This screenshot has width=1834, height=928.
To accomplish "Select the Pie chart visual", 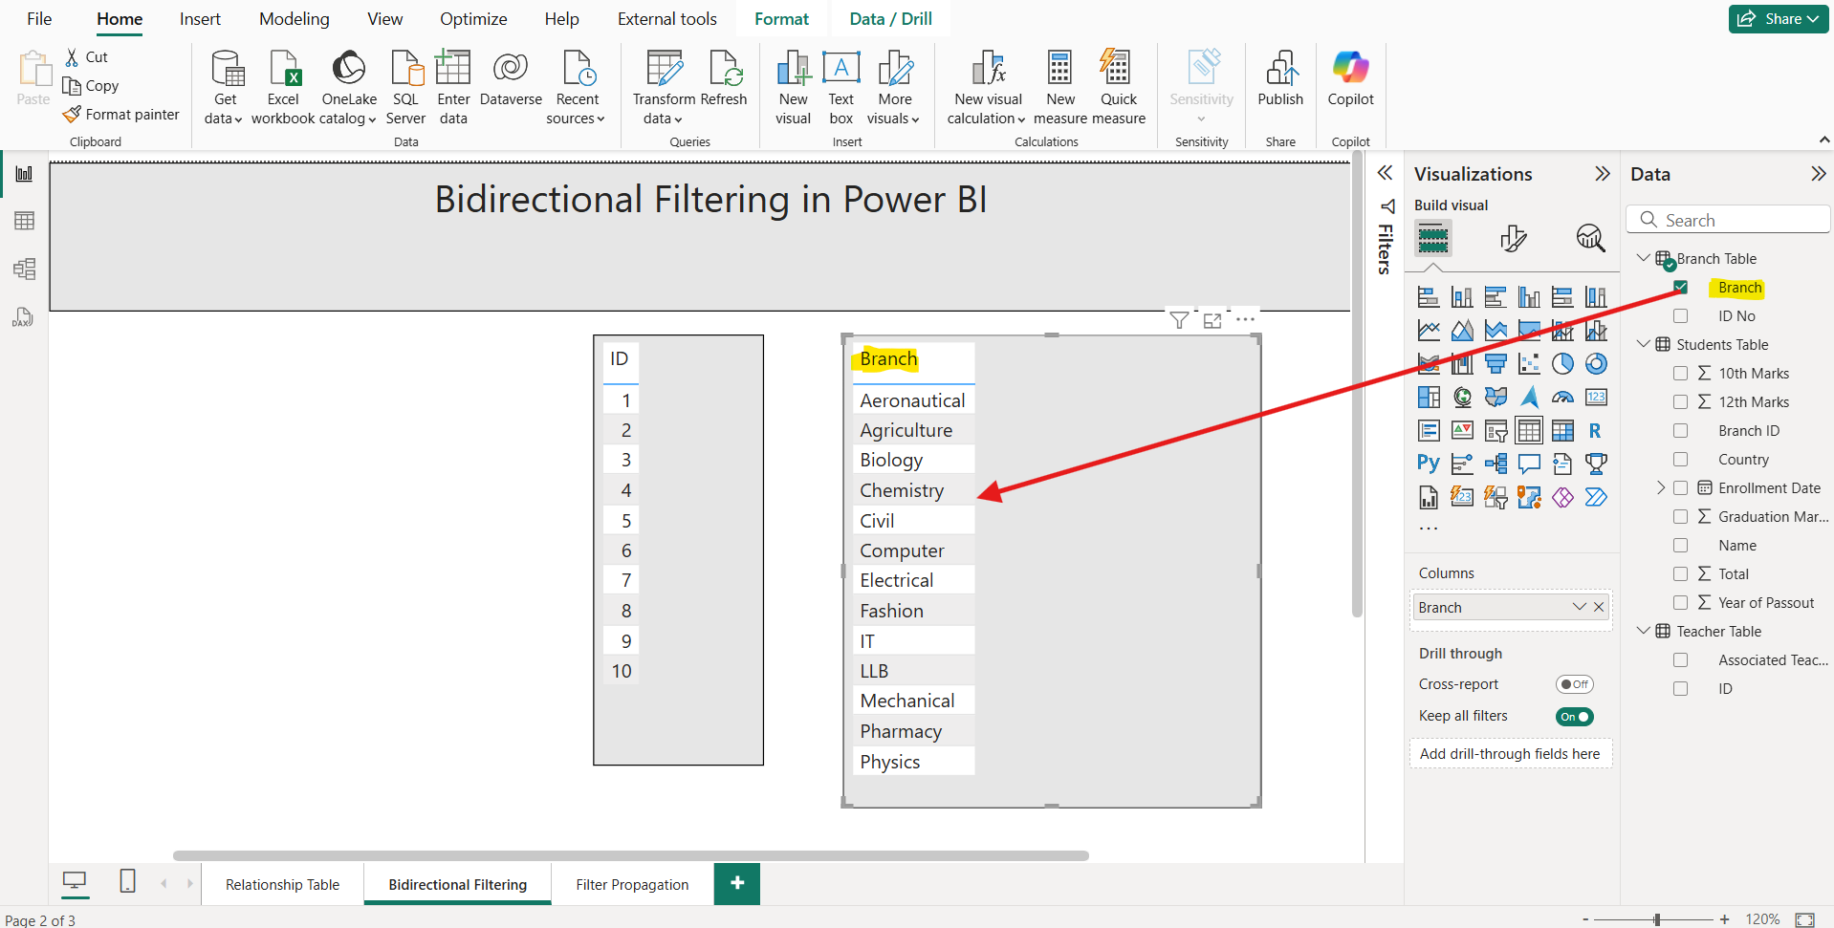I will [1560, 363].
